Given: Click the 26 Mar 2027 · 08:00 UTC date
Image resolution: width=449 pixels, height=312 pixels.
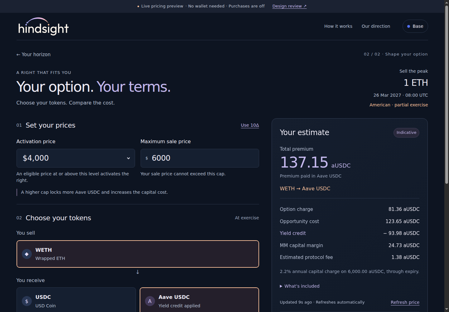Looking at the screenshot, I should 401,95.
